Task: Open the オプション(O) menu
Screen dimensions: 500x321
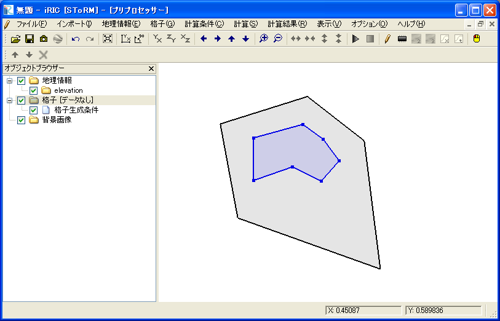Action: tap(369, 24)
